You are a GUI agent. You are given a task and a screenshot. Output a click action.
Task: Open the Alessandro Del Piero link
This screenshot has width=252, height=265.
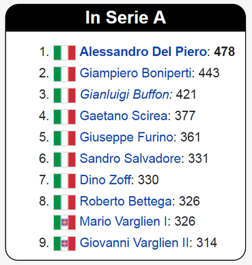[143, 52]
